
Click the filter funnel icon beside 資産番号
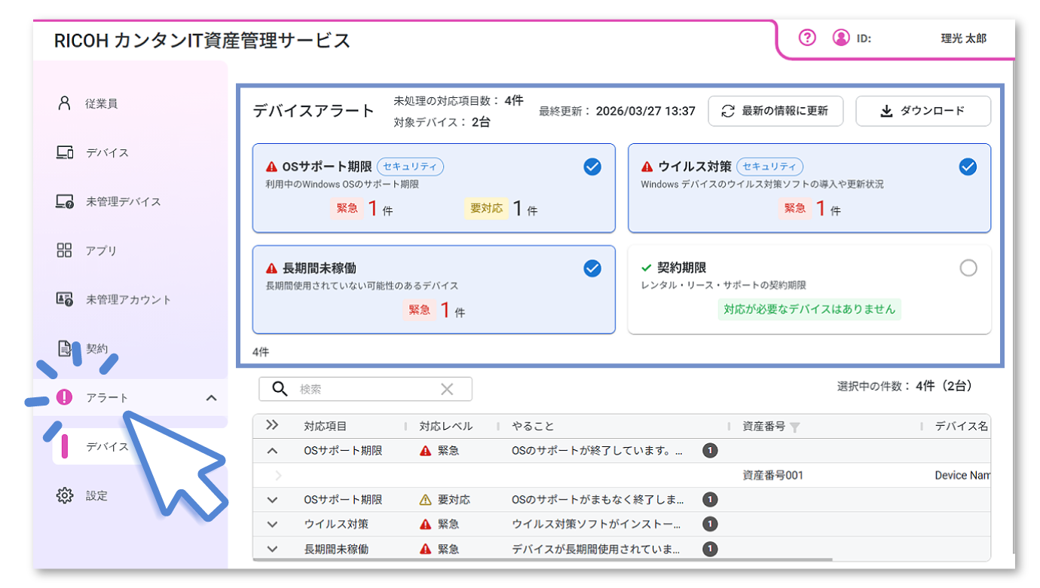[x=794, y=427]
